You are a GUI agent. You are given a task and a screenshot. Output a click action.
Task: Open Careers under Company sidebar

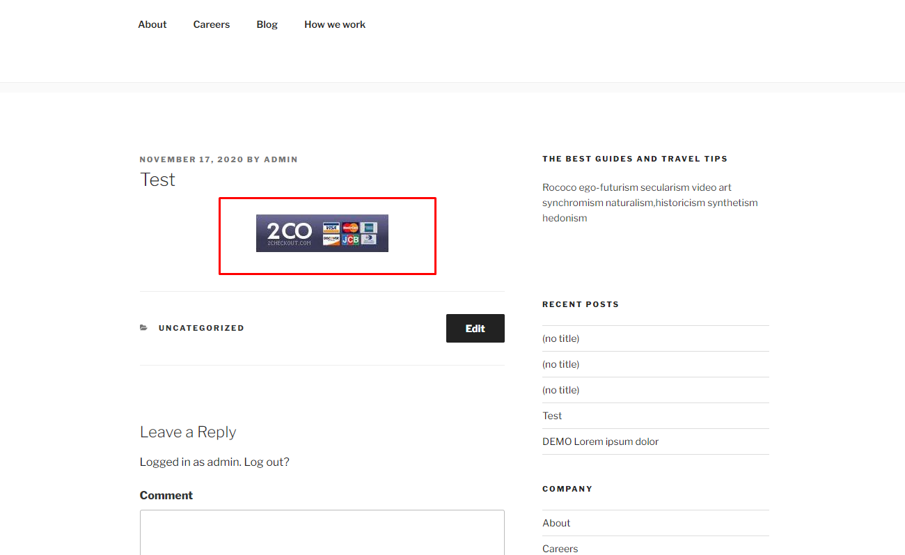[x=560, y=549]
